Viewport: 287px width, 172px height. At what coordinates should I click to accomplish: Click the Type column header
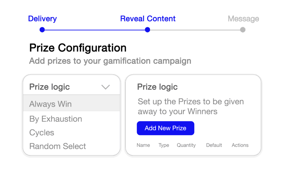tap(164, 145)
